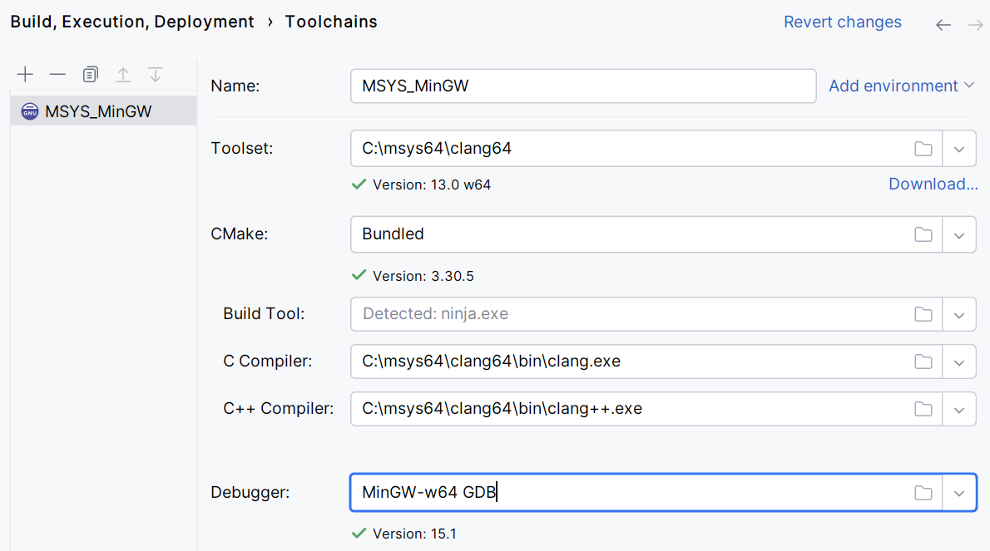Expand the Build Tool dropdown

pos(959,314)
